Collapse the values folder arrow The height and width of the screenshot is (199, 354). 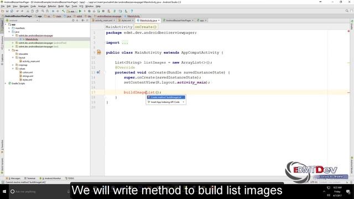click(13, 69)
